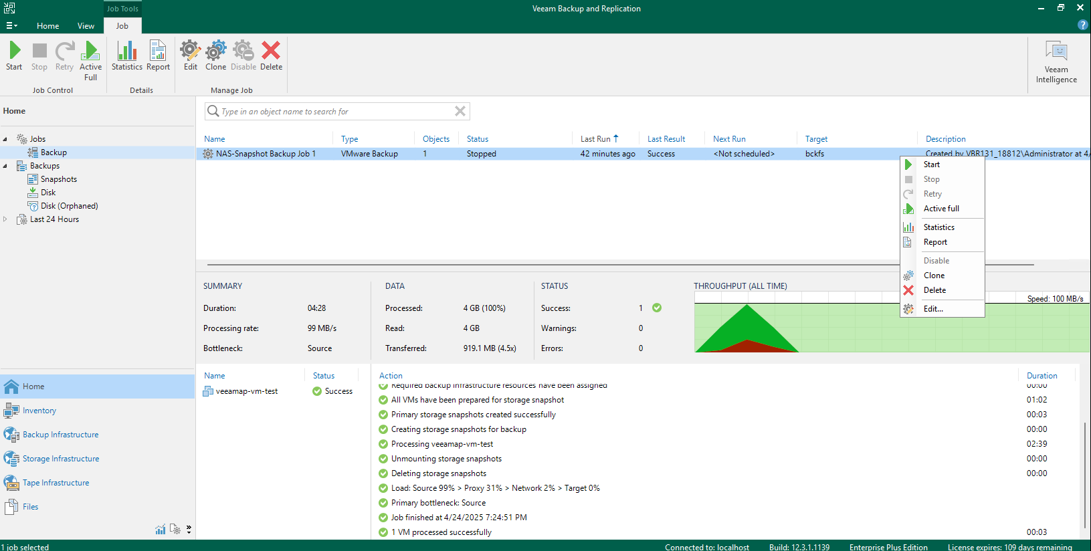The height and width of the screenshot is (551, 1091).
Task: Click the jobs list horizontal scrollbar
Action: 621,265
